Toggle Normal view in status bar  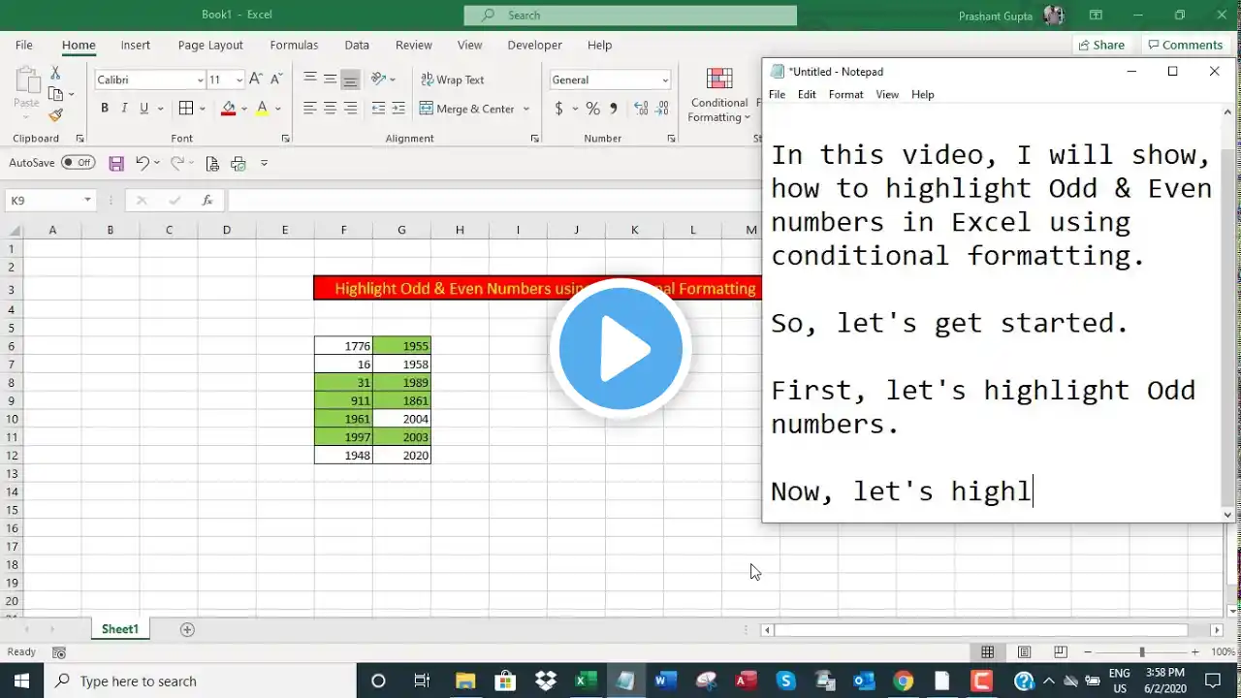tap(987, 652)
